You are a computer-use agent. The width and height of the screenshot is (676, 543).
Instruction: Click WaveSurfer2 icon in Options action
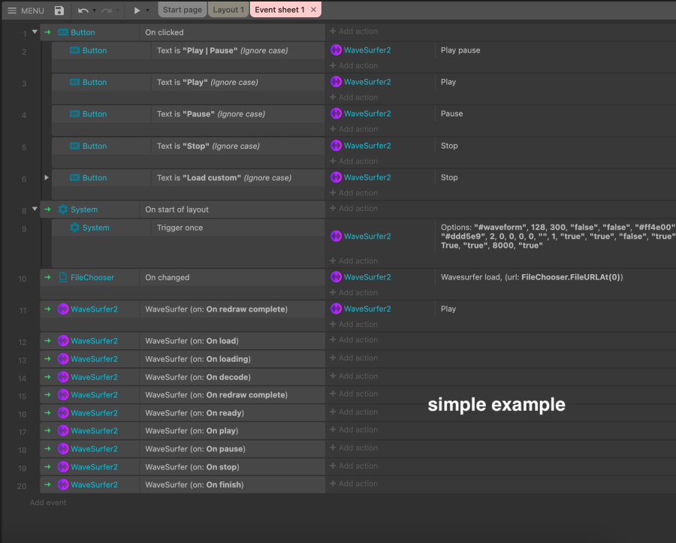tap(336, 236)
